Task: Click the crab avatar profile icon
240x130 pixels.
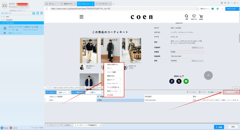Action: 4,6
